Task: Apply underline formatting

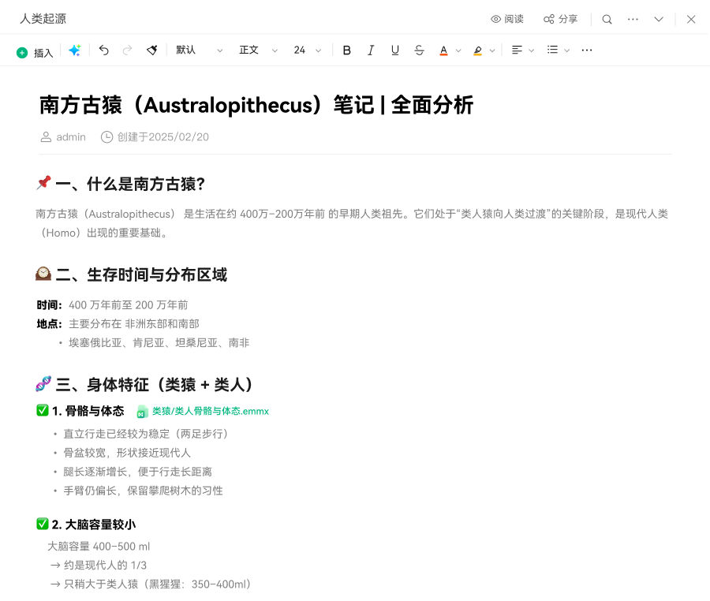Action: click(395, 50)
